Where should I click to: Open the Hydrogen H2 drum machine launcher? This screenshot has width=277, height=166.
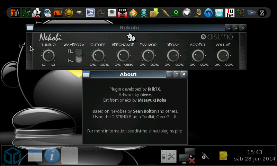90,13
